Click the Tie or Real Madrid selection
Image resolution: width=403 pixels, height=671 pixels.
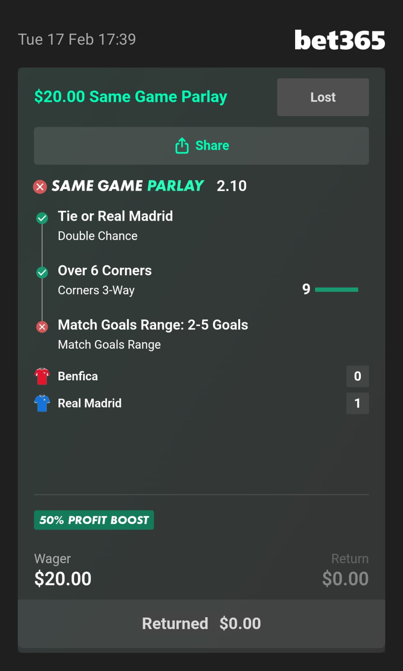115,216
